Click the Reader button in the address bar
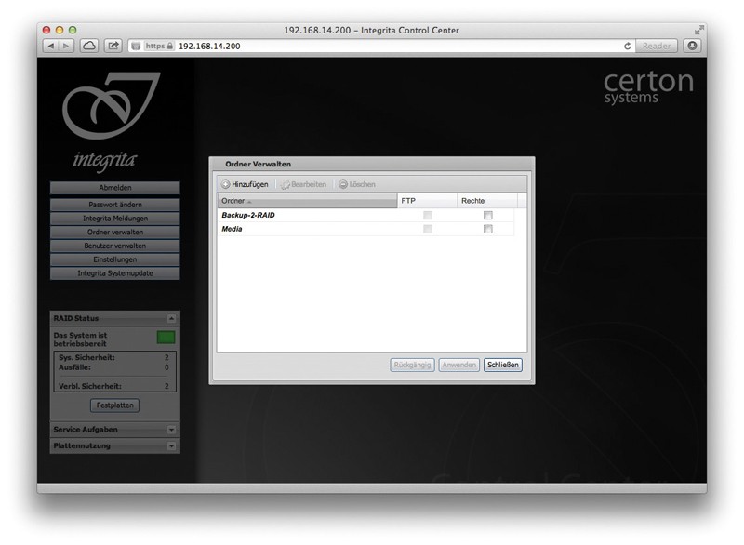 tap(657, 46)
